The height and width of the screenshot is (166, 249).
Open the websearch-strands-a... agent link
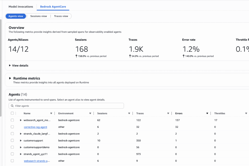tap(37, 161)
